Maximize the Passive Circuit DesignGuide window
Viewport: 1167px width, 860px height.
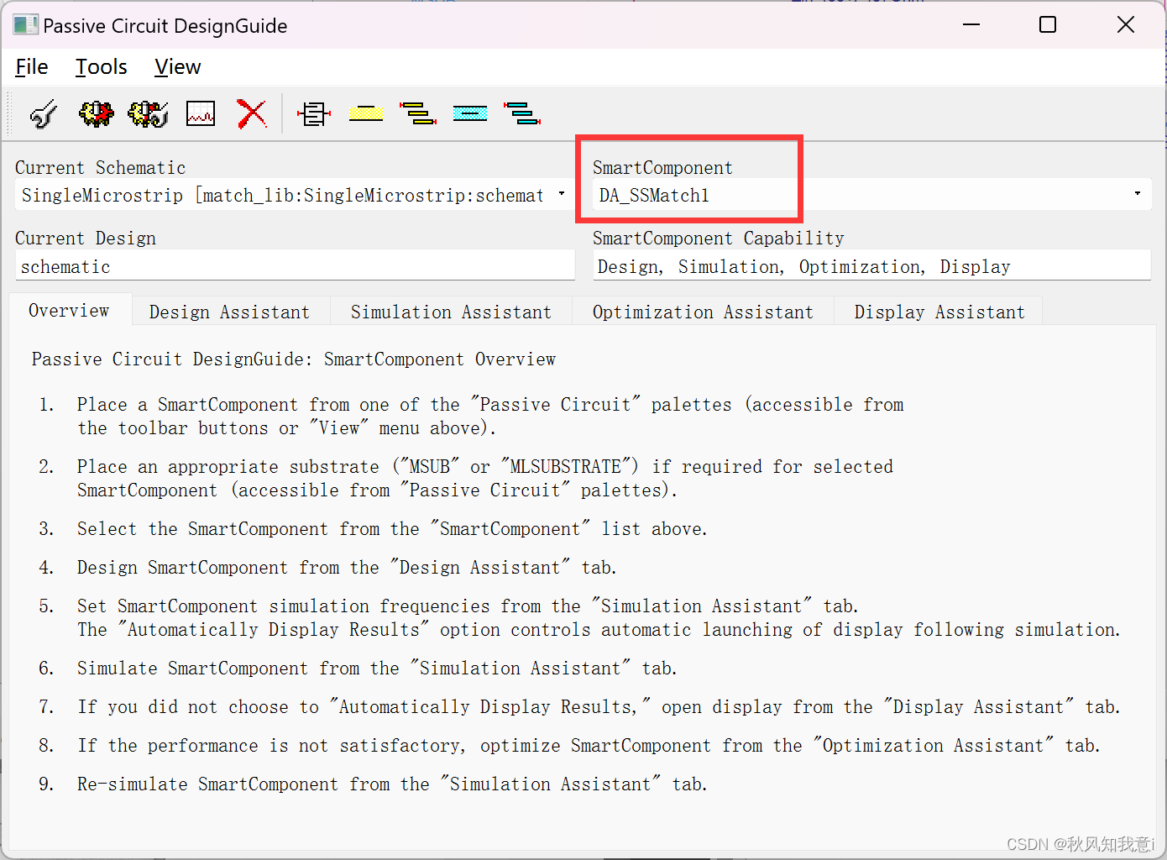tap(1048, 25)
